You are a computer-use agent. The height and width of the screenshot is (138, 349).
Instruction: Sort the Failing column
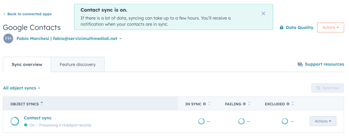(249, 104)
